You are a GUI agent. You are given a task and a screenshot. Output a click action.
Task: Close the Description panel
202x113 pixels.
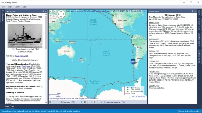(x=46, y=11)
